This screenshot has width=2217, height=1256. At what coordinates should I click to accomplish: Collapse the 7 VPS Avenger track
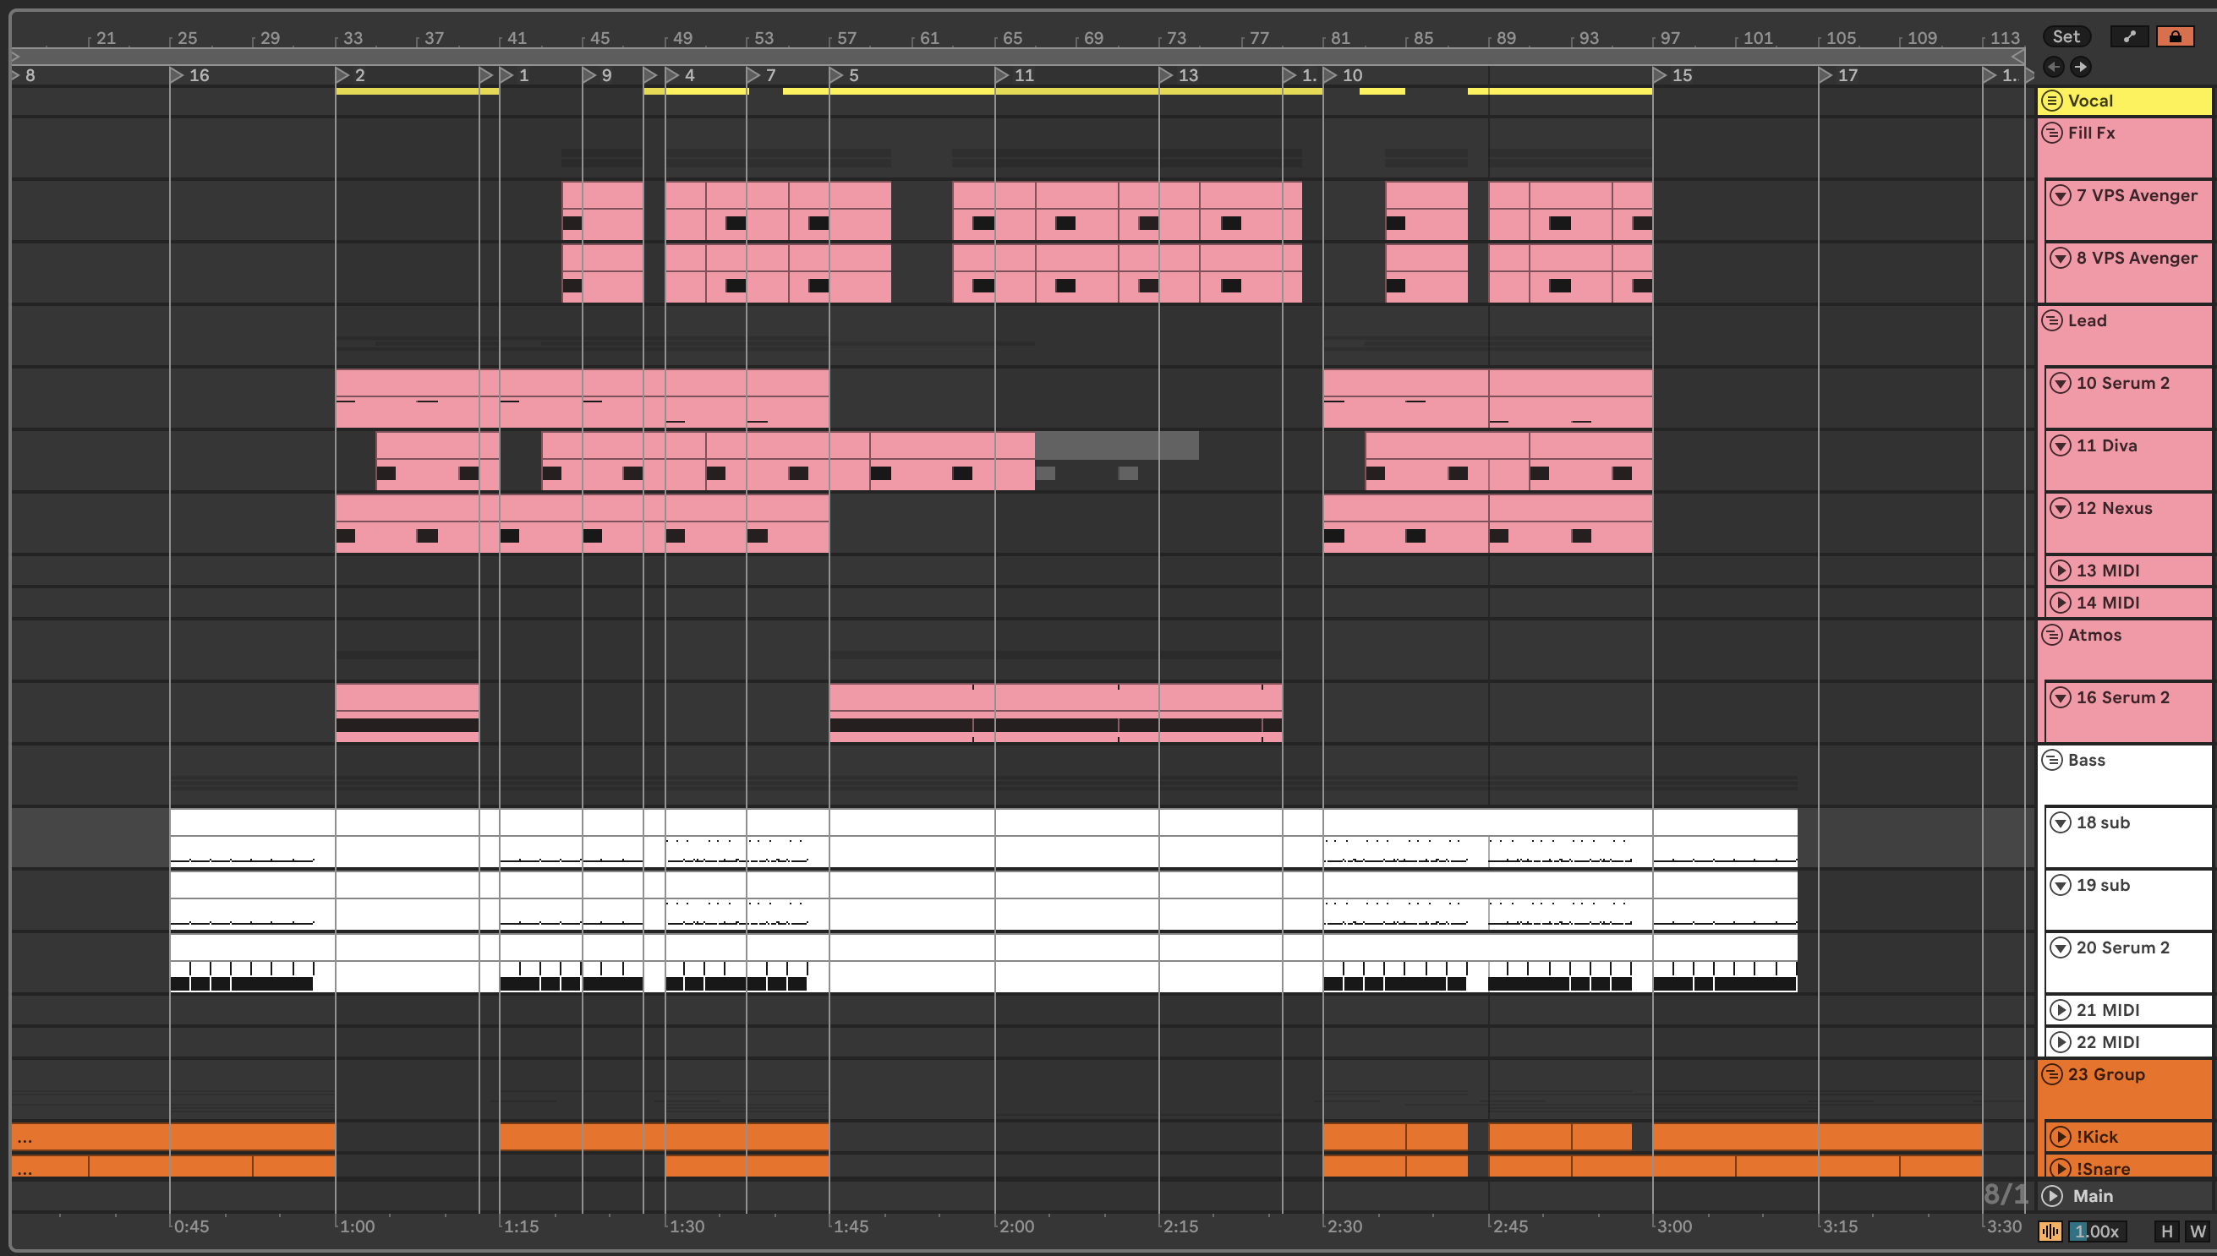(2060, 195)
